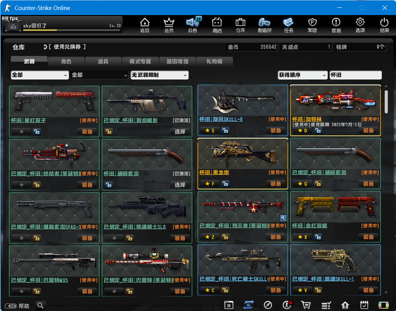Click the scroll down arrow of weapon list
This screenshot has height=311, width=396.
(x=386, y=292)
